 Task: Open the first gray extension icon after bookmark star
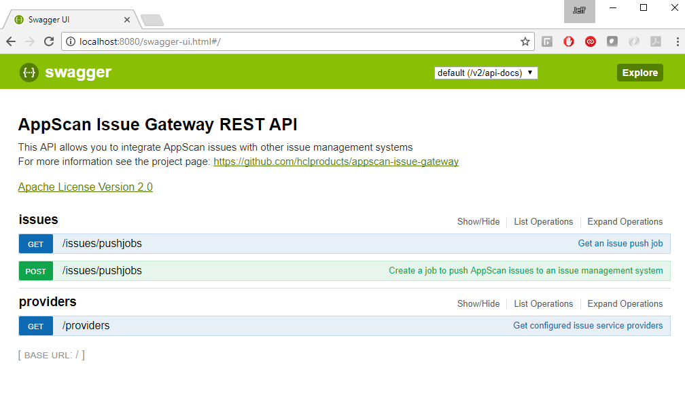547,41
